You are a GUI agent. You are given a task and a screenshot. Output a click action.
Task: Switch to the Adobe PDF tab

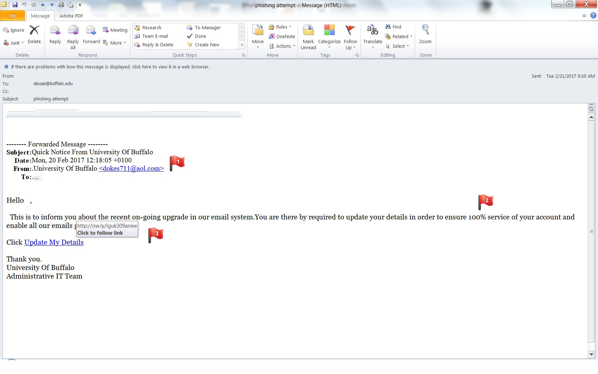71,16
